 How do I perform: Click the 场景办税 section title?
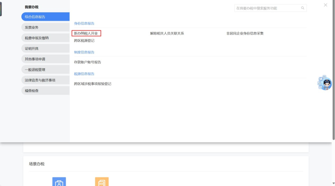[x=37, y=164]
